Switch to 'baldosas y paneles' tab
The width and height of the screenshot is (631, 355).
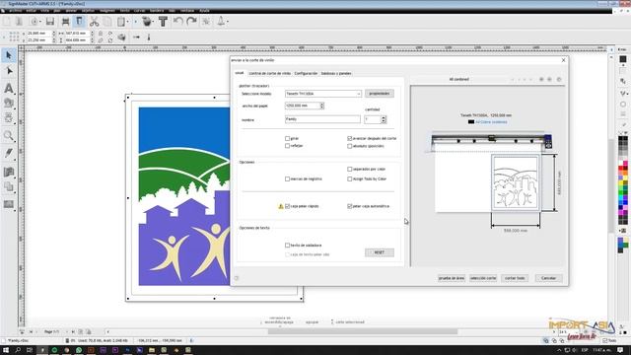(336, 73)
